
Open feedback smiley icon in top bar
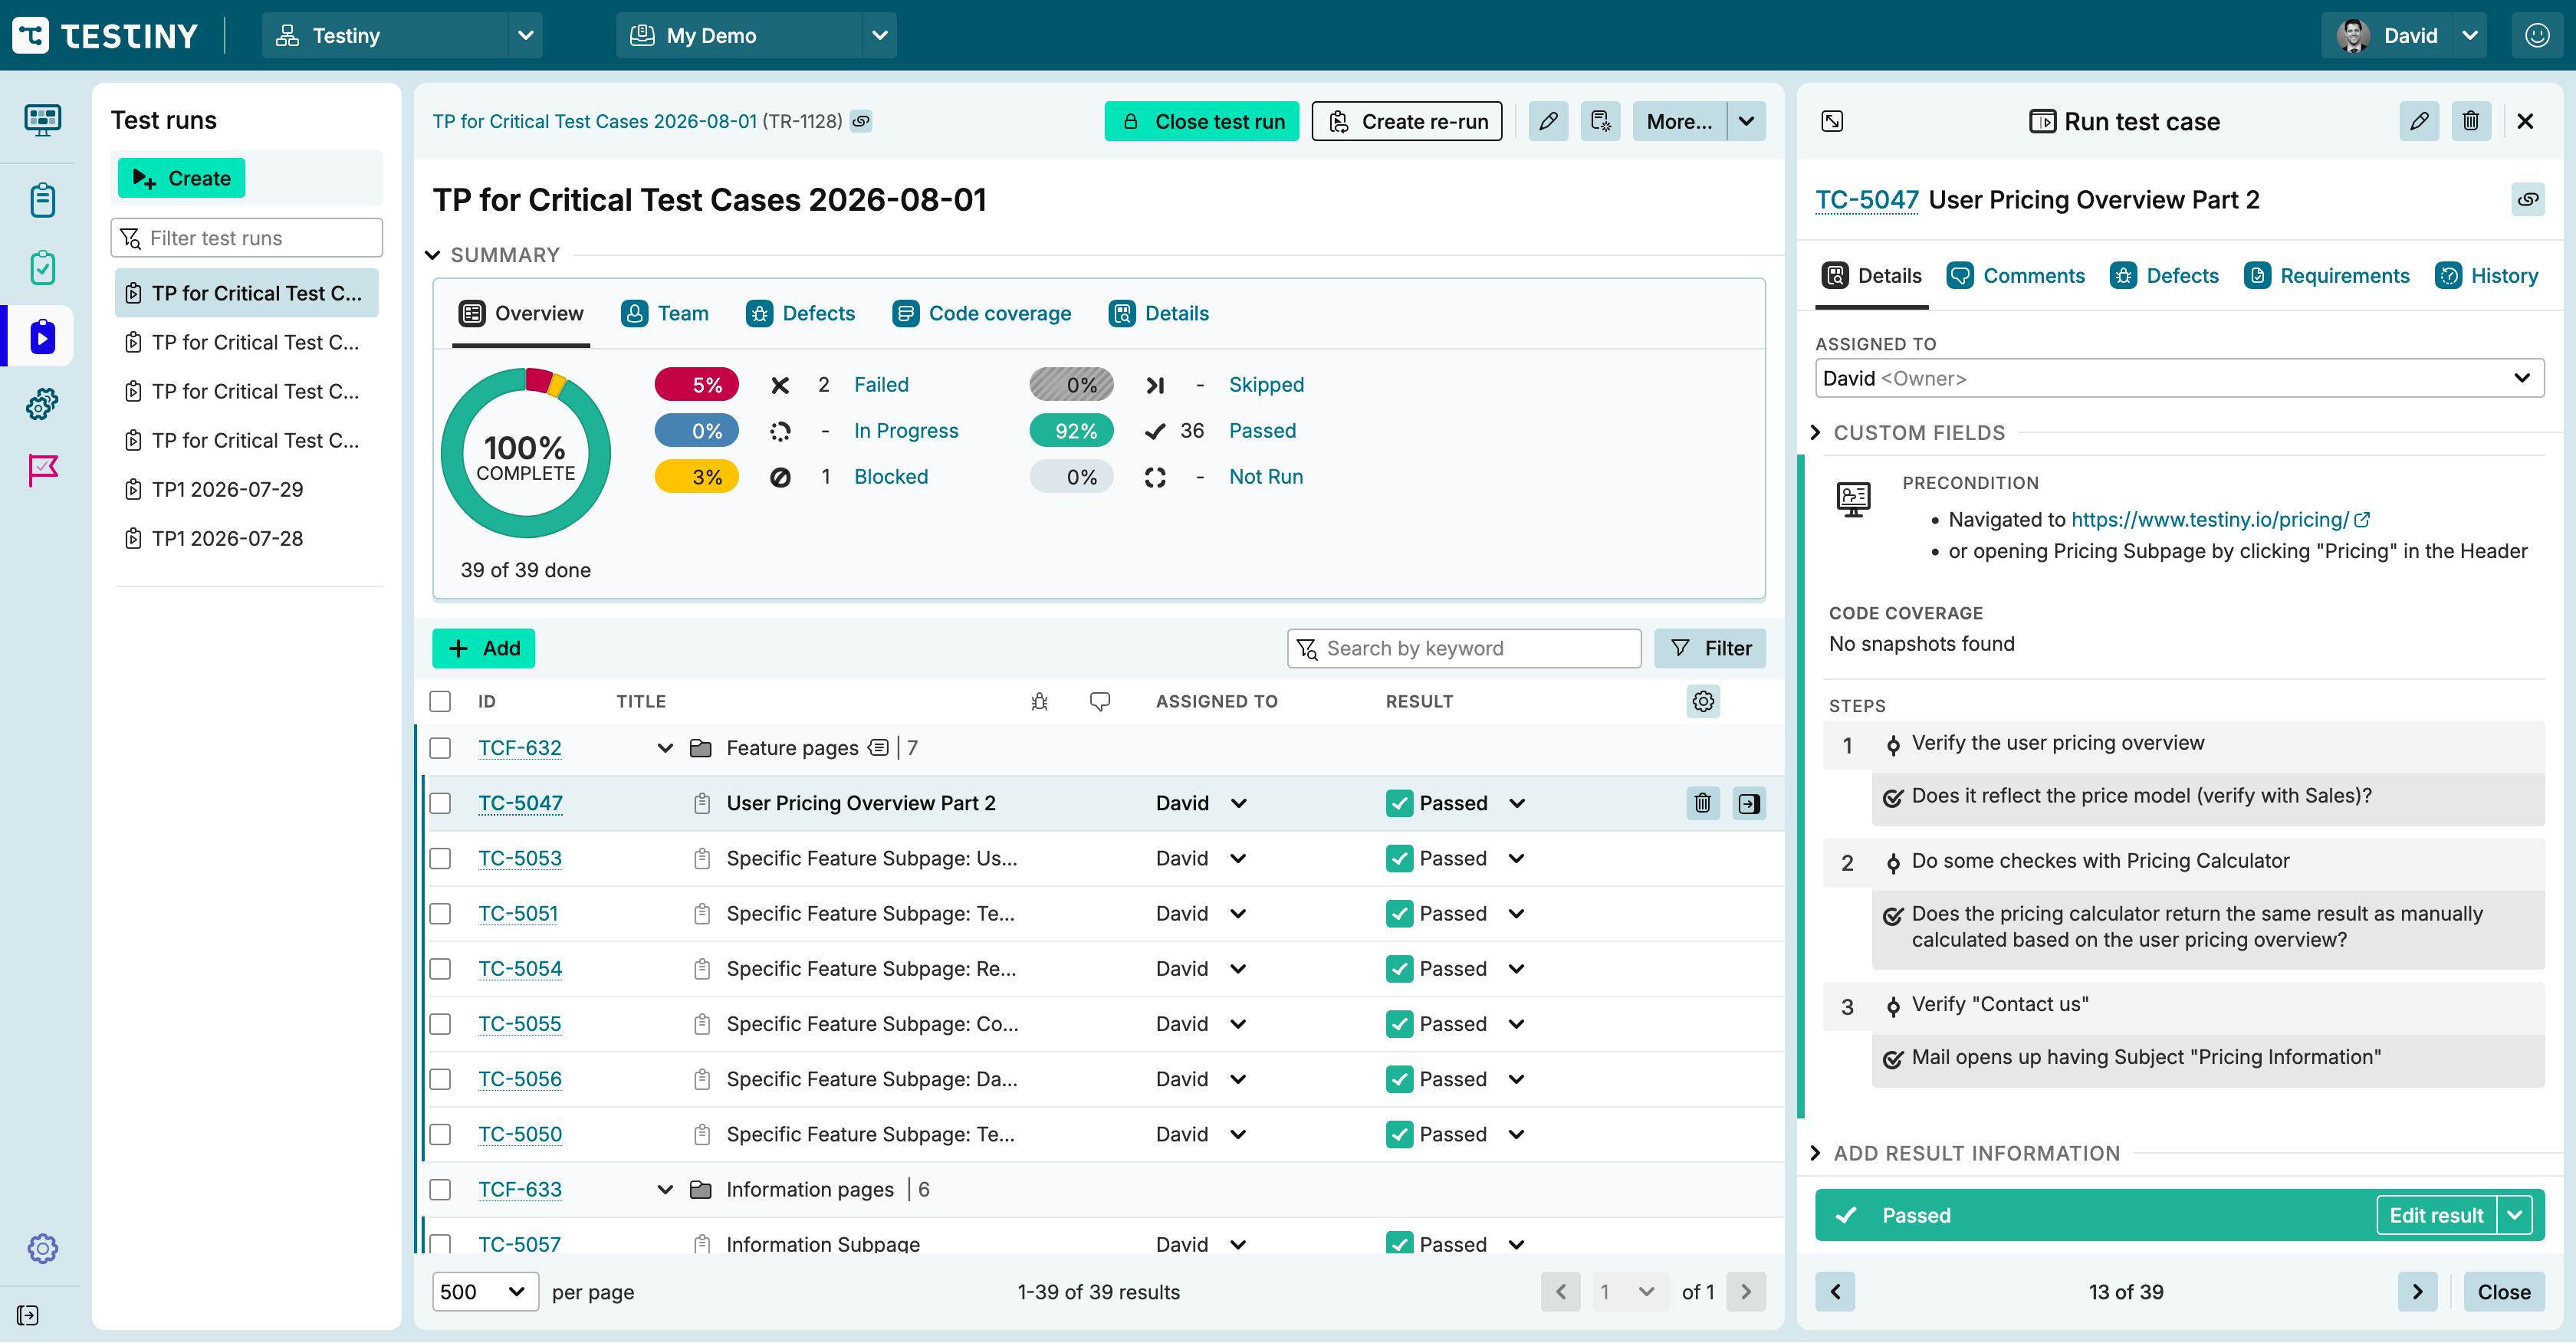point(2537,35)
